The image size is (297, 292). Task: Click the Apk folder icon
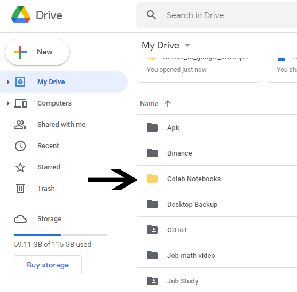152,127
